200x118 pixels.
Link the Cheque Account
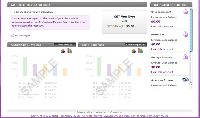coord(162,27)
